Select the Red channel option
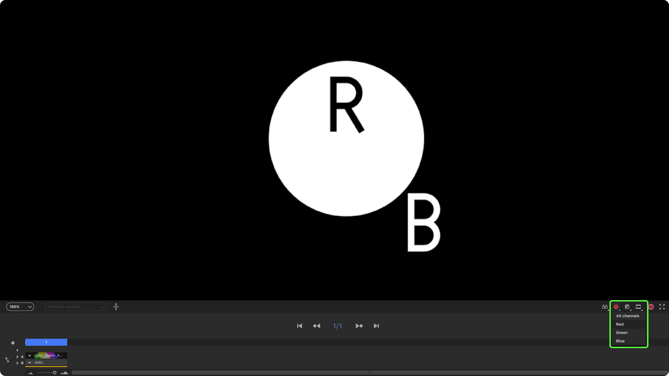Image resolution: width=669 pixels, height=376 pixels. point(629,324)
